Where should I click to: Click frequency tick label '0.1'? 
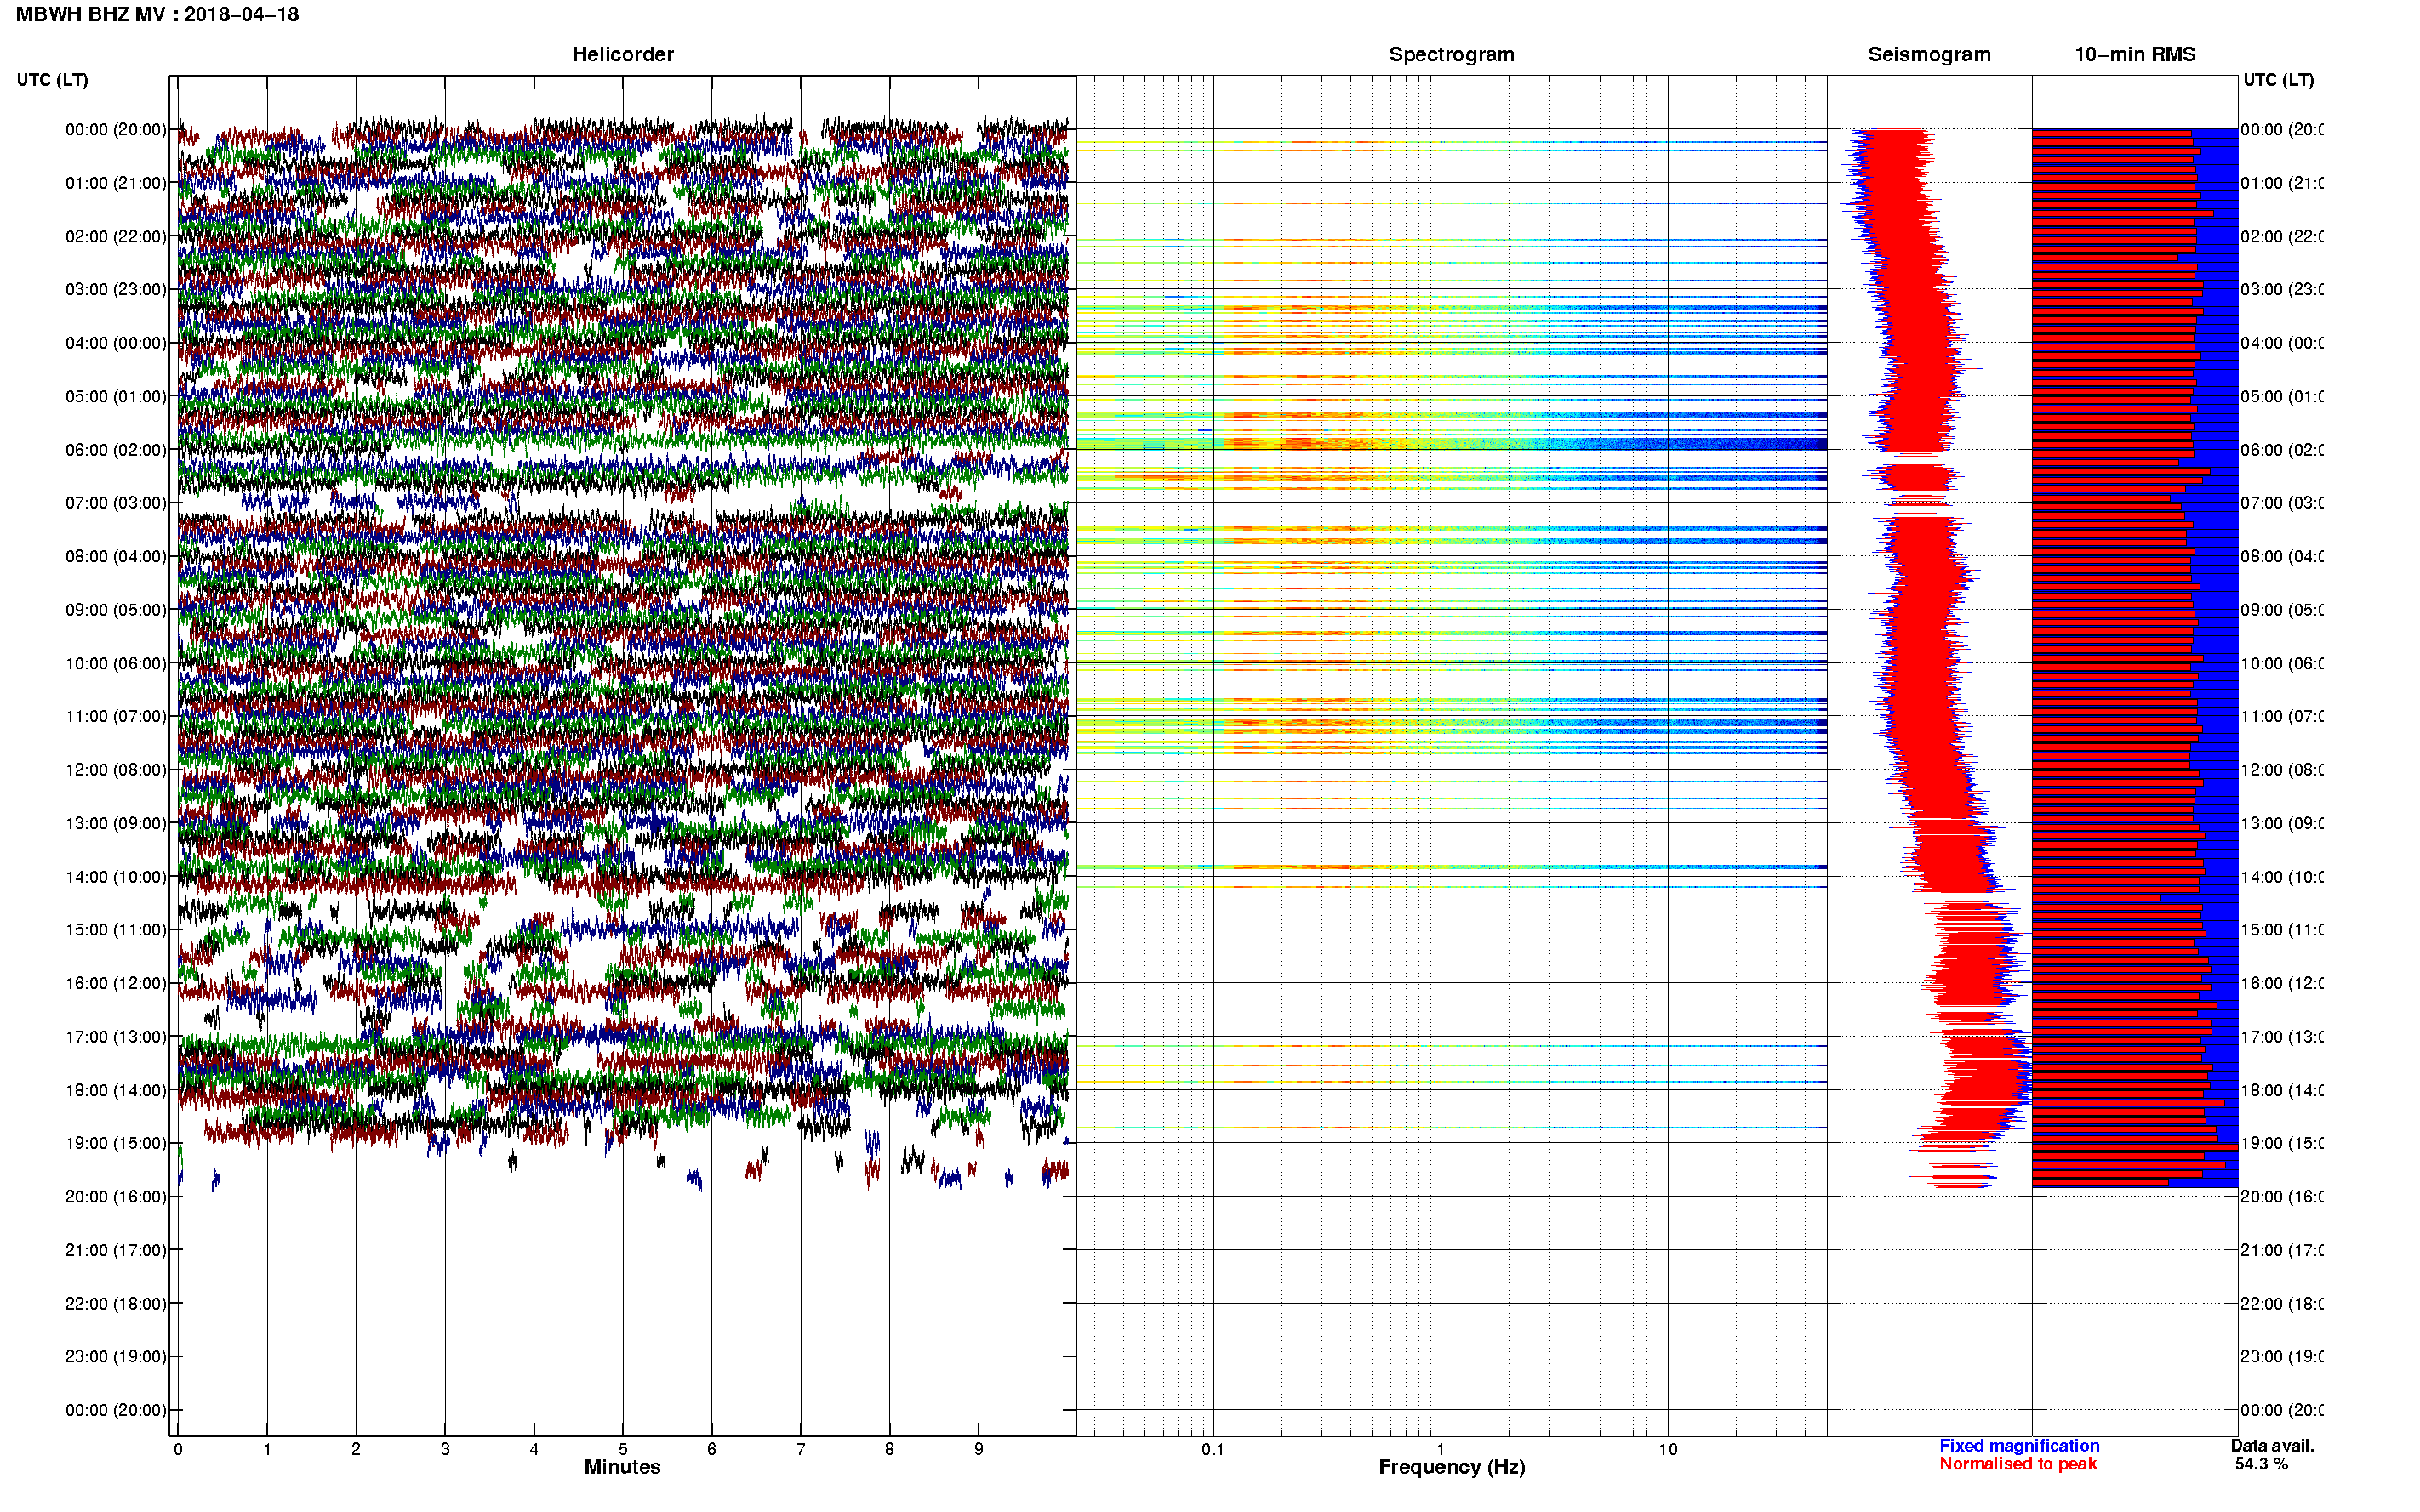pyautogui.click(x=1213, y=1449)
